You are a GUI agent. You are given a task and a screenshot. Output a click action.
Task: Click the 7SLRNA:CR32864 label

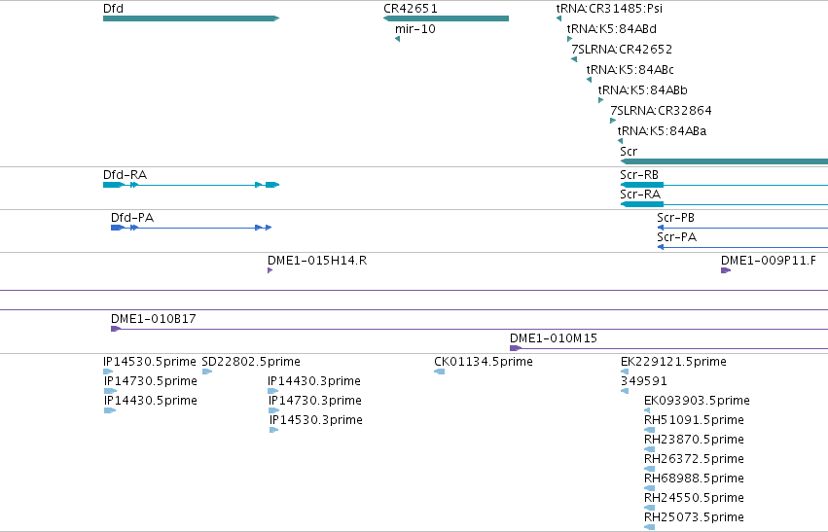(661, 111)
